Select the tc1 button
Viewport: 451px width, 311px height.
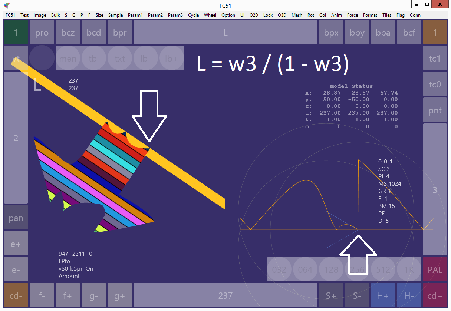pyautogui.click(x=435, y=58)
